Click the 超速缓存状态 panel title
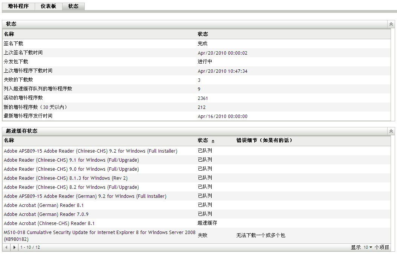Viewport: 397px width, 254px height. pyautogui.click(x=22, y=131)
